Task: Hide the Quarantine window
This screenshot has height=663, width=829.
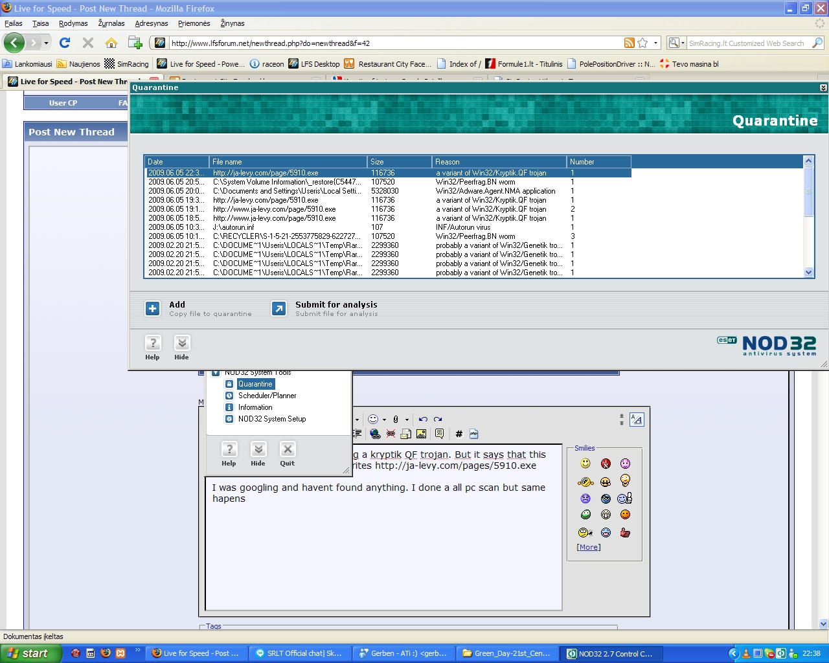Action: point(182,343)
